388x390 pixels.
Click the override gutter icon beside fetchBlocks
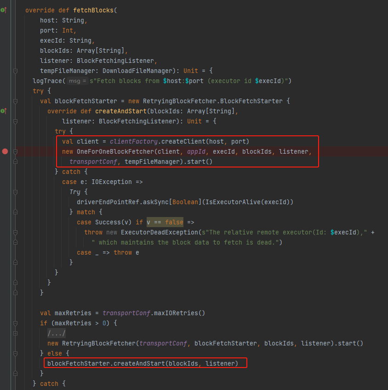click(4, 10)
